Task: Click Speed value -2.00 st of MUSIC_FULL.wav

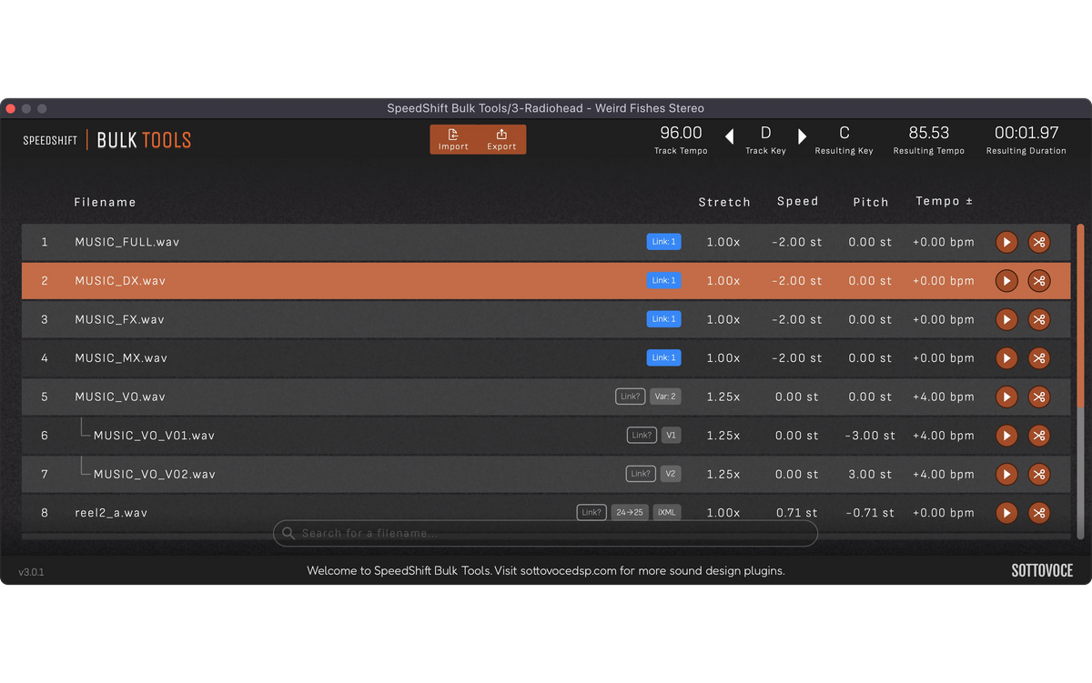Action: [797, 242]
